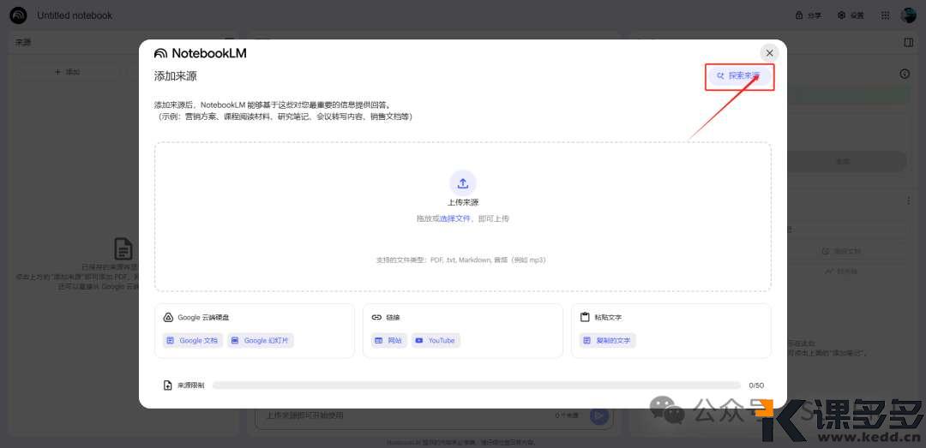Click the upload arrow icon

click(462, 182)
